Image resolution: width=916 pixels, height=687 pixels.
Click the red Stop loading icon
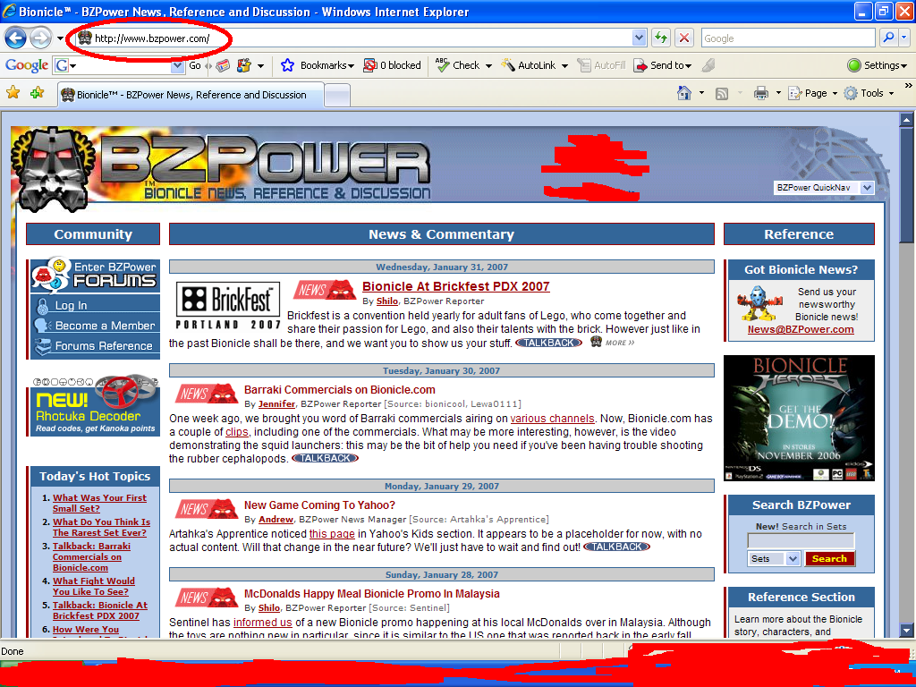click(x=684, y=38)
